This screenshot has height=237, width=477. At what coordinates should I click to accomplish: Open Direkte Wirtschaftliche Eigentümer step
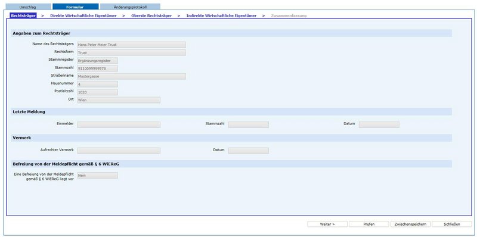pos(83,15)
